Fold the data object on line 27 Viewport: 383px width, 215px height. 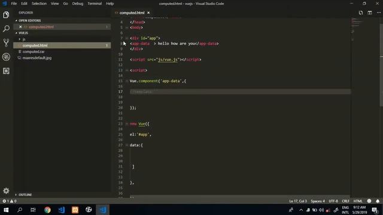pos(127,145)
